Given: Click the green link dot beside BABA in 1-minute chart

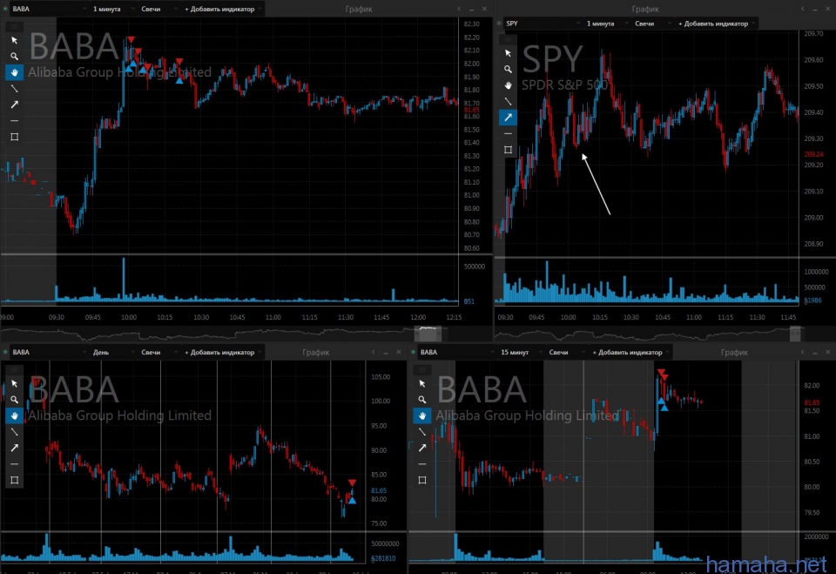Looking at the screenshot, I should coord(5,9).
